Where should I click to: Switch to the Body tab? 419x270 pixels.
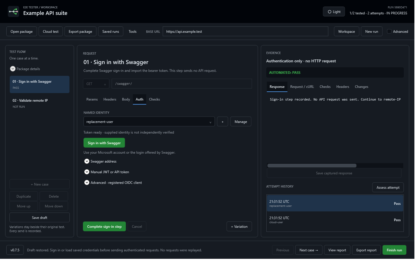click(126, 99)
